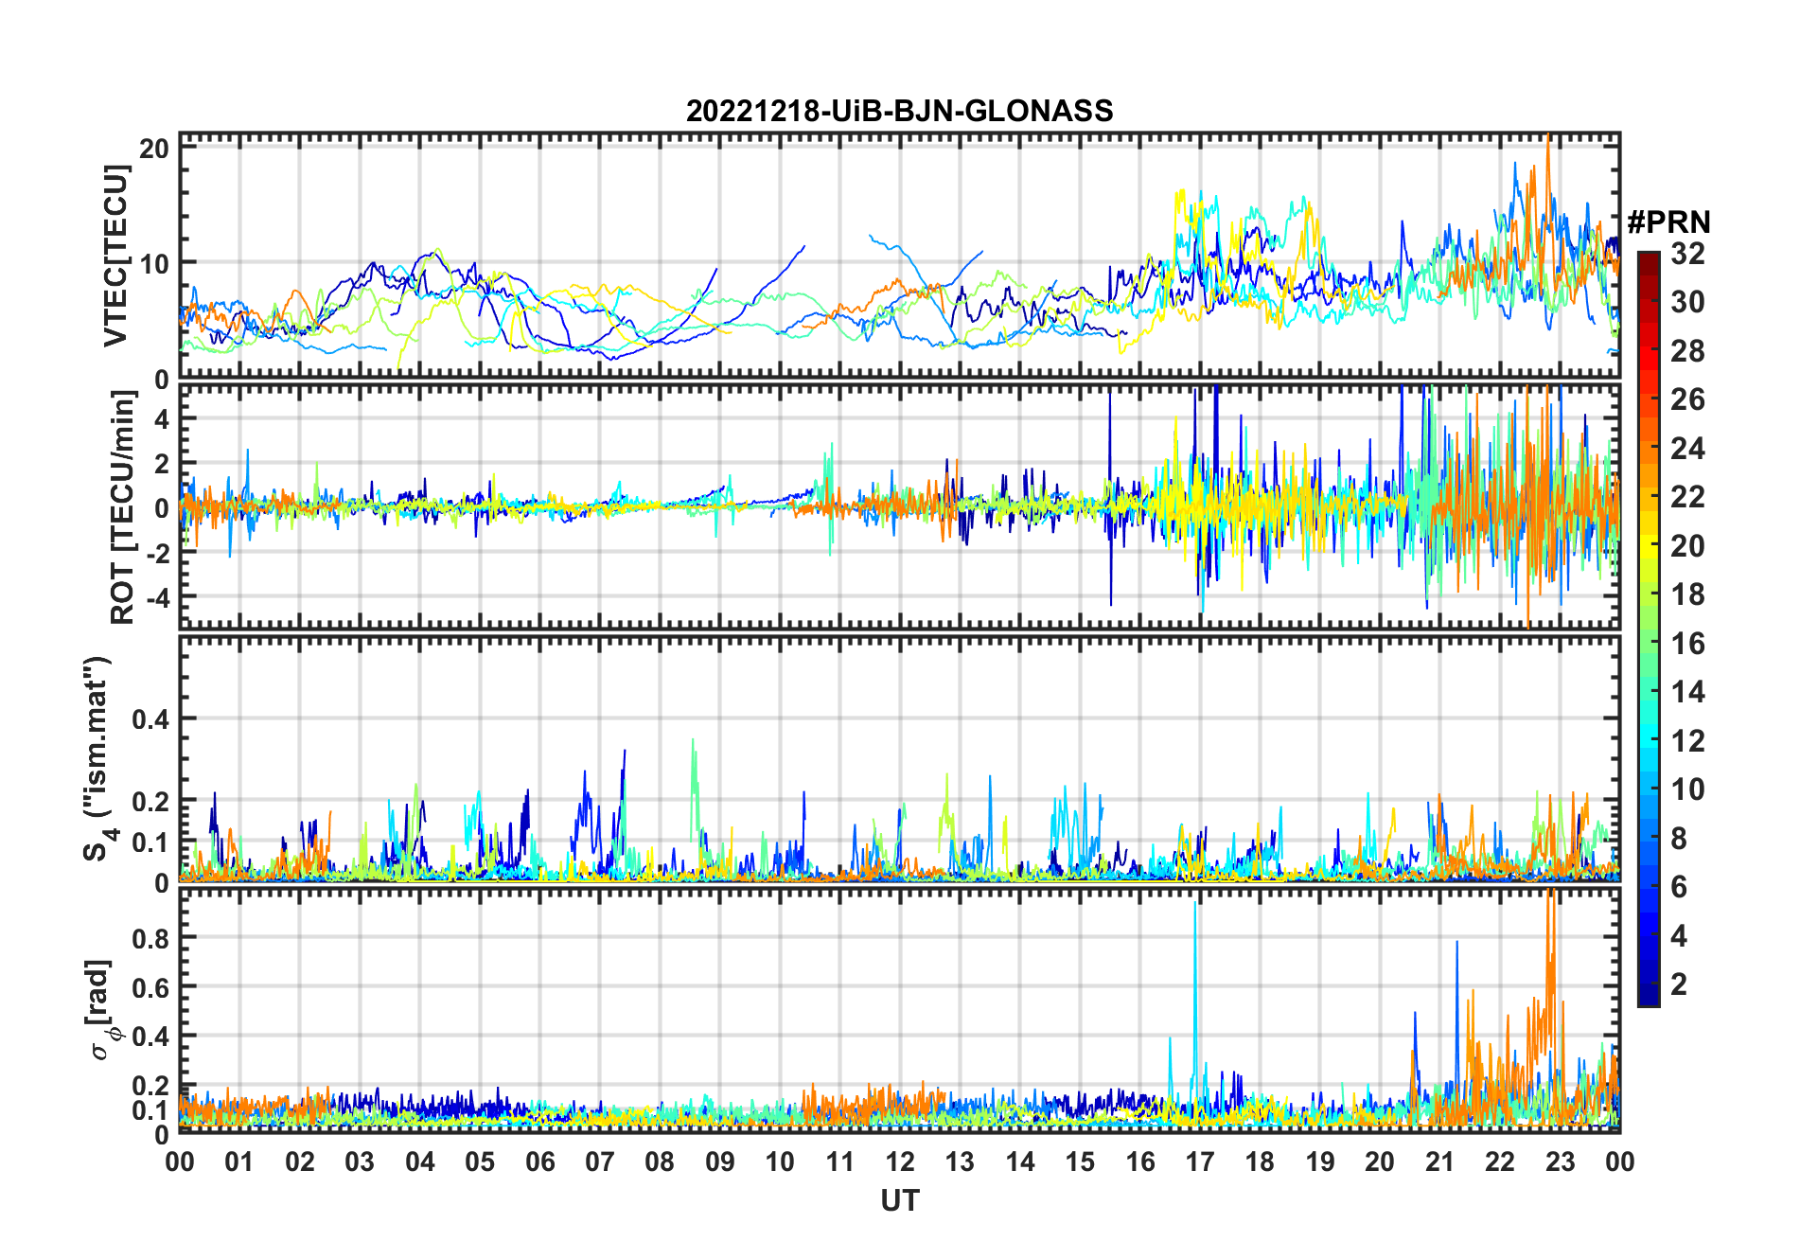Click x-axis hour label 09
This screenshot has width=1800, height=1259.
click(720, 1161)
